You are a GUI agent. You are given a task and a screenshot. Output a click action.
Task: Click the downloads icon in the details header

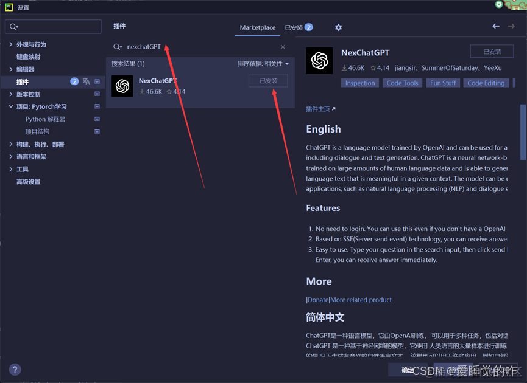344,68
